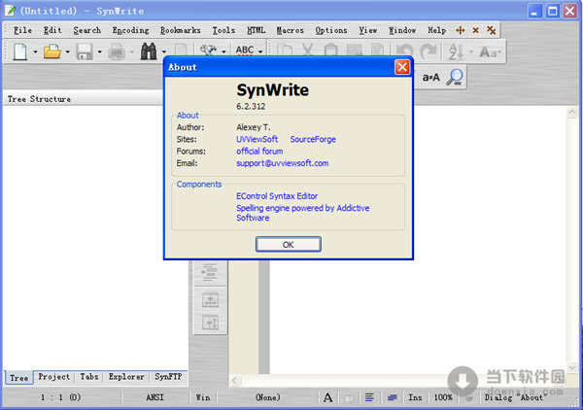Image resolution: width=583 pixels, height=410 pixels.
Task: Click the Undo arrow icon
Action: pos(405,51)
